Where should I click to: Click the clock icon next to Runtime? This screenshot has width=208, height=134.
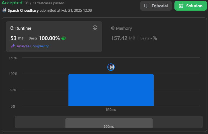tap(12, 28)
